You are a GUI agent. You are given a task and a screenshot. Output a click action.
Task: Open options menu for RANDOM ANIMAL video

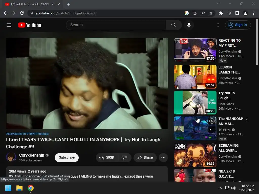247,119
